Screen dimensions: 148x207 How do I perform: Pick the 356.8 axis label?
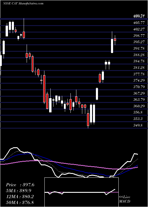(138, 113)
